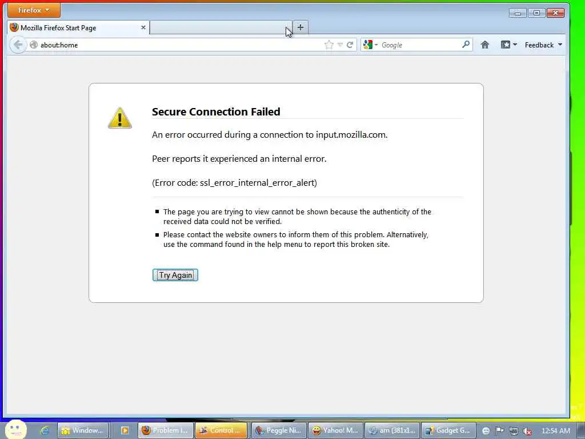Reload the current page
585x439 pixels.
[x=350, y=45]
